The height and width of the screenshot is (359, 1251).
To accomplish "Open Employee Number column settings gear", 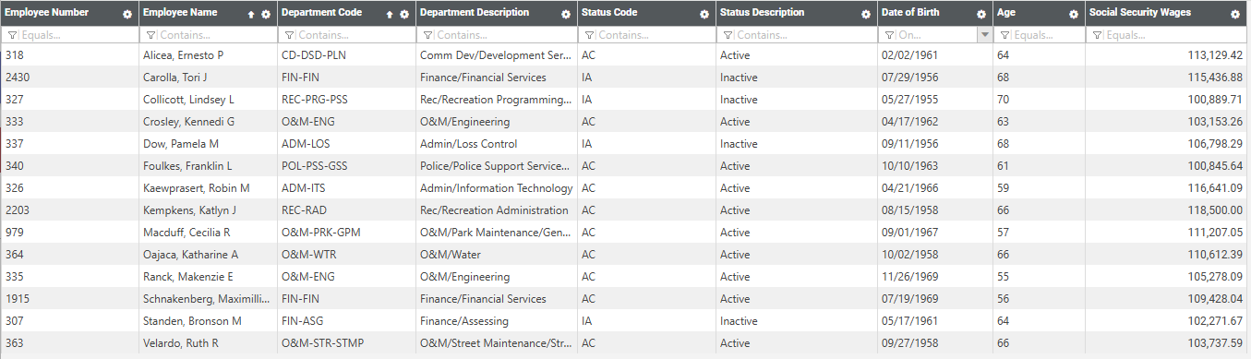I will (127, 14).
